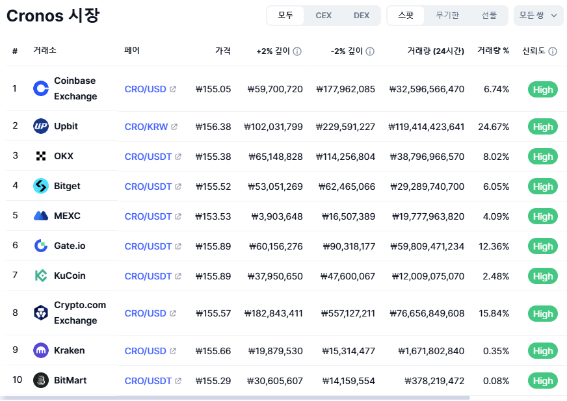
Task: Click the OKX logo icon
Action: click(x=41, y=156)
